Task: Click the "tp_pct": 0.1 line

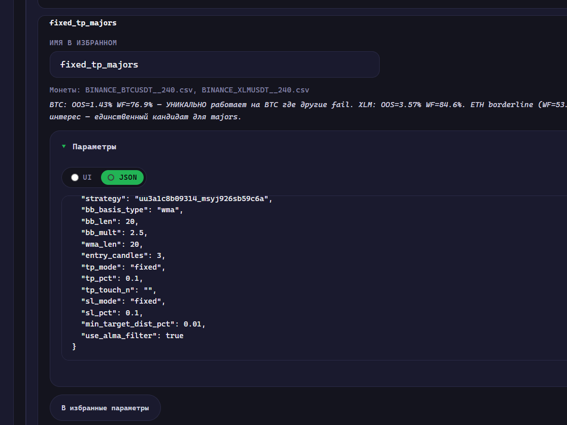Action: tap(112, 278)
